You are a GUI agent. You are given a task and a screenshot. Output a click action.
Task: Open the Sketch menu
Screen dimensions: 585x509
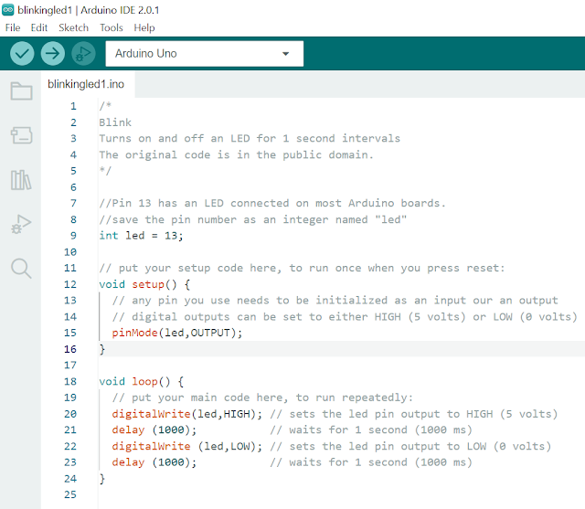73,27
